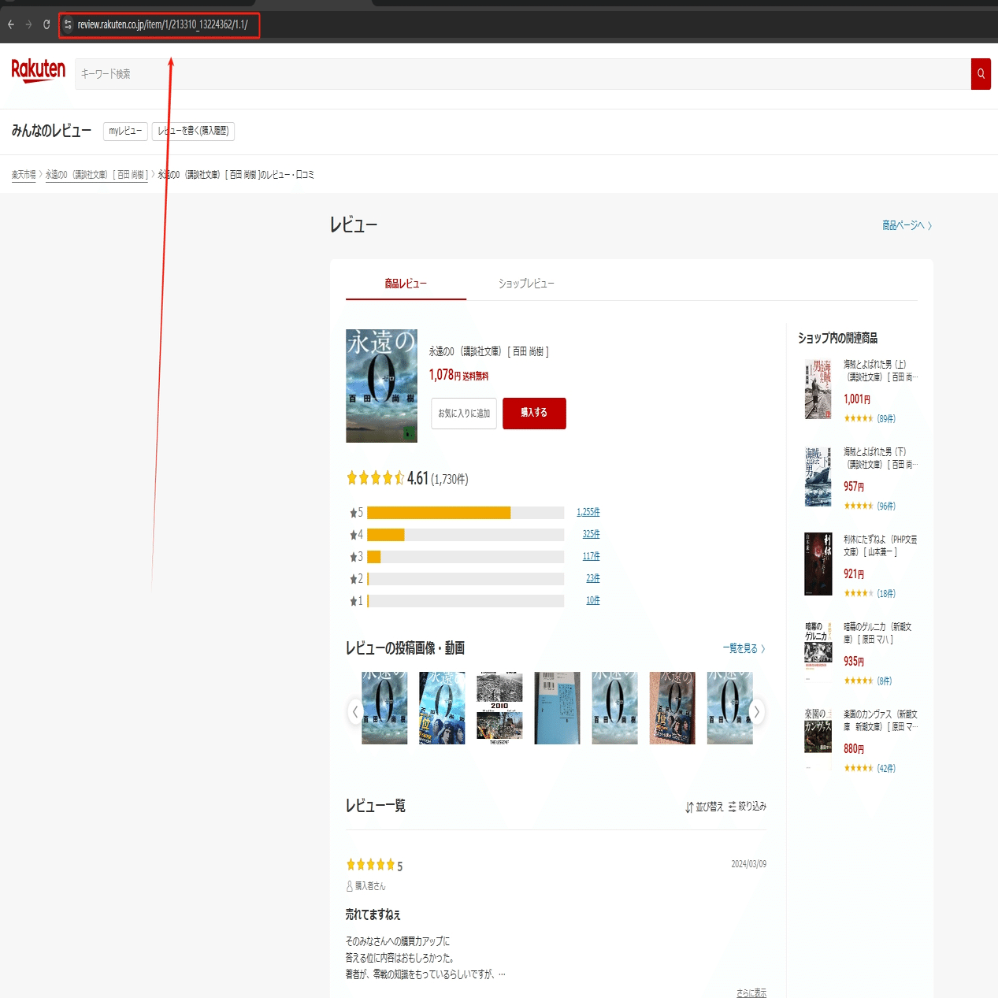This screenshot has width=998, height=998.
Task: Click the 購入者さん user icon
Action: pyautogui.click(x=350, y=886)
